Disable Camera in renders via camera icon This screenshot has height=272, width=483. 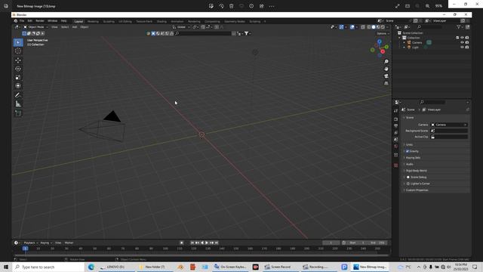467,42
